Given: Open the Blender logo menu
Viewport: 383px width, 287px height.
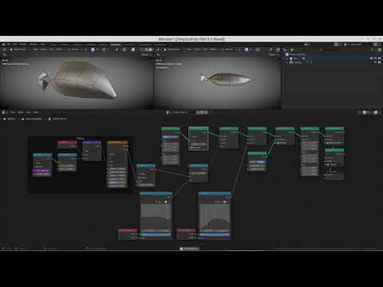Looking at the screenshot, I should tap(4, 45).
